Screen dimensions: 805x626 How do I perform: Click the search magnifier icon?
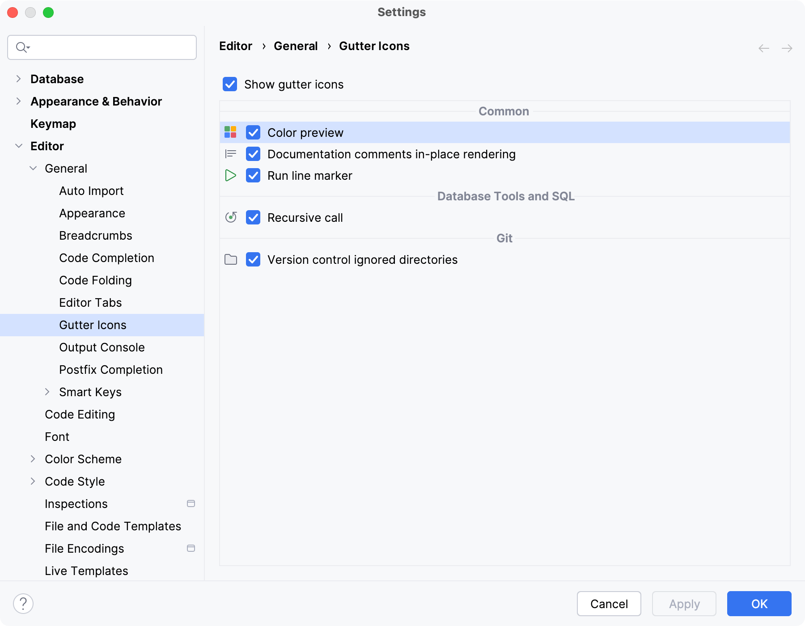click(x=21, y=47)
